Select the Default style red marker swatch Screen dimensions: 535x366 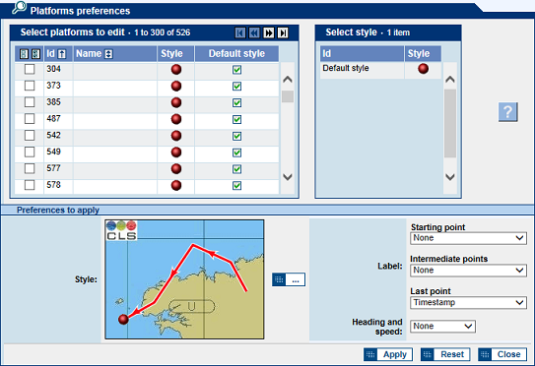[423, 69]
